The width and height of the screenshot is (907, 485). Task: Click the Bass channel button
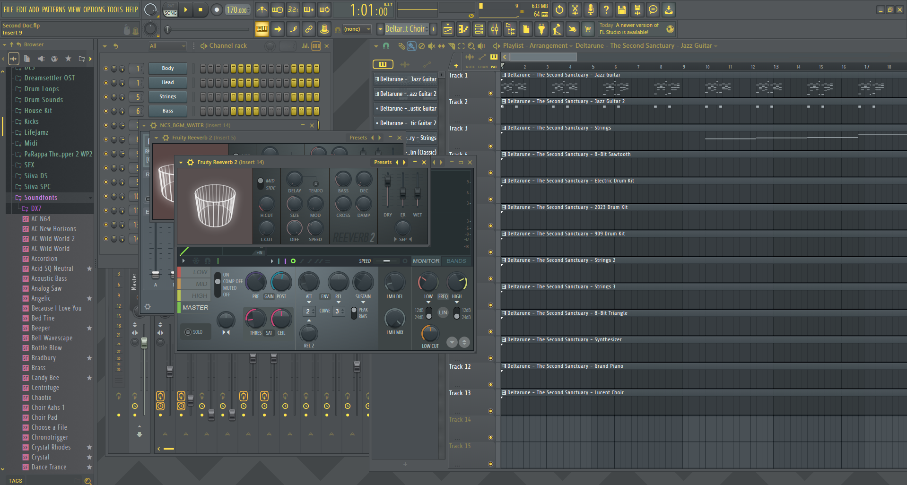point(168,111)
